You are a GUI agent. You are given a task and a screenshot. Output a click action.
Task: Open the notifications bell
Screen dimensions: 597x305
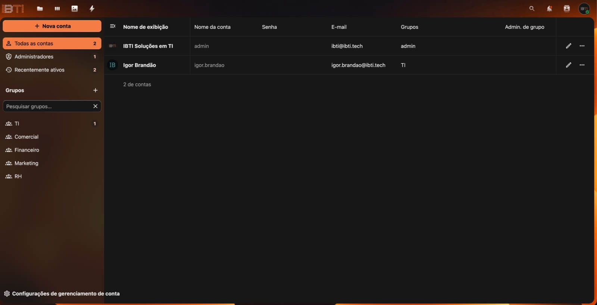pos(549,9)
